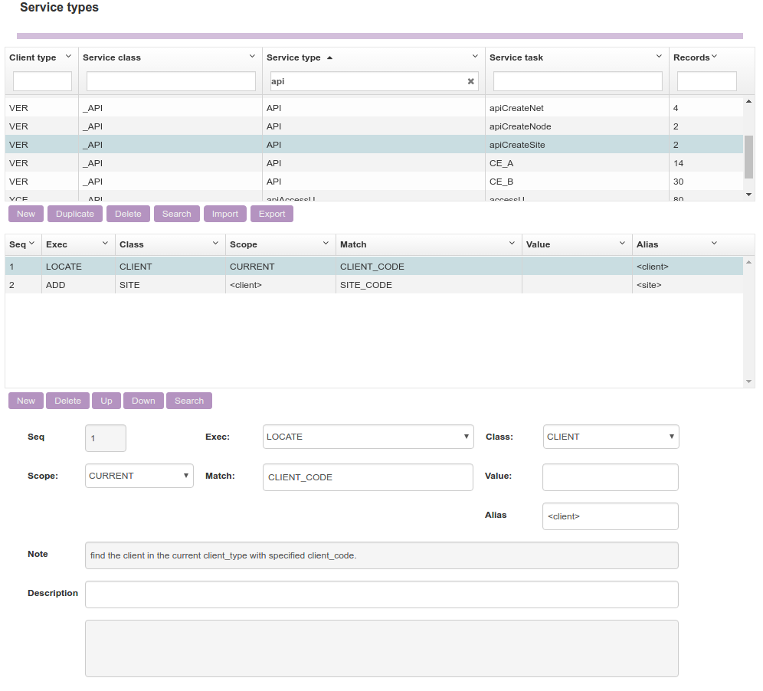Expand the Exec dropdown showing LOCATE
The width and height of the screenshot is (763, 691).
368,437
